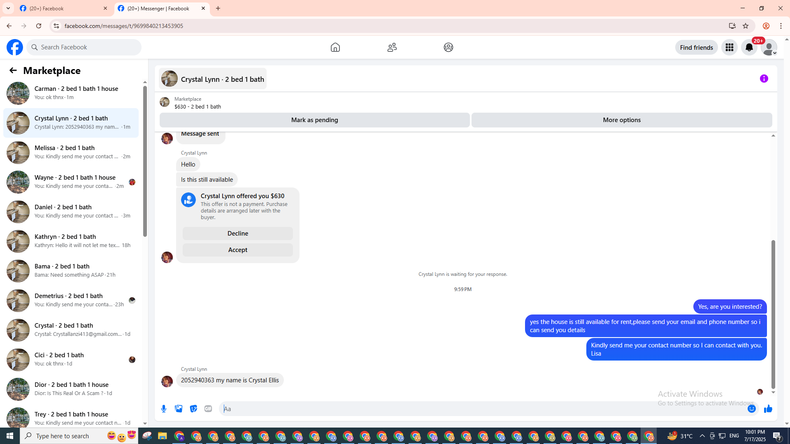Bookmark this page star icon
The height and width of the screenshot is (444, 790).
point(746,26)
